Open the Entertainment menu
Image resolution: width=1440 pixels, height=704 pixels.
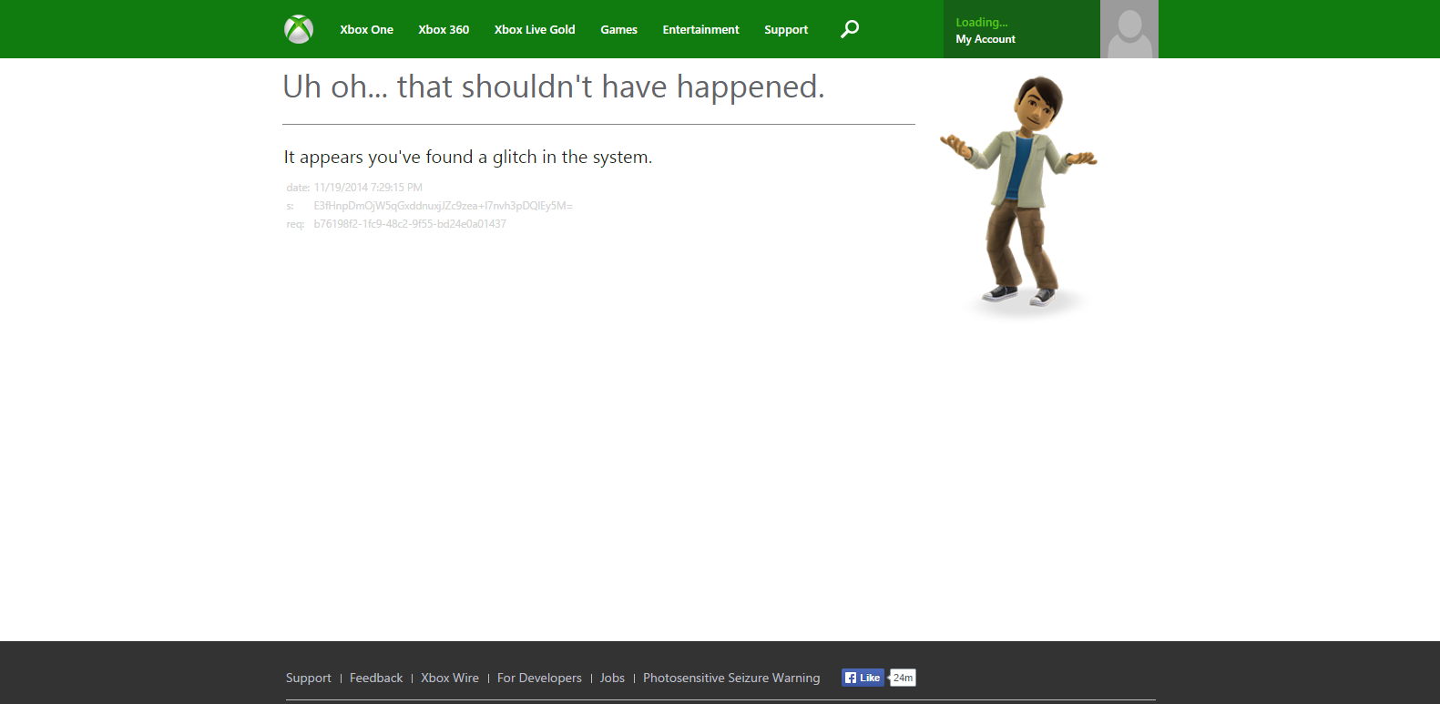[700, 30]
